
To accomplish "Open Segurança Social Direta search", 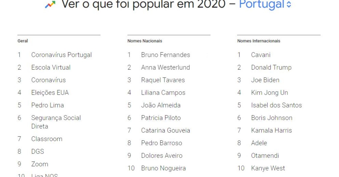I will click(x=56, y=121).
